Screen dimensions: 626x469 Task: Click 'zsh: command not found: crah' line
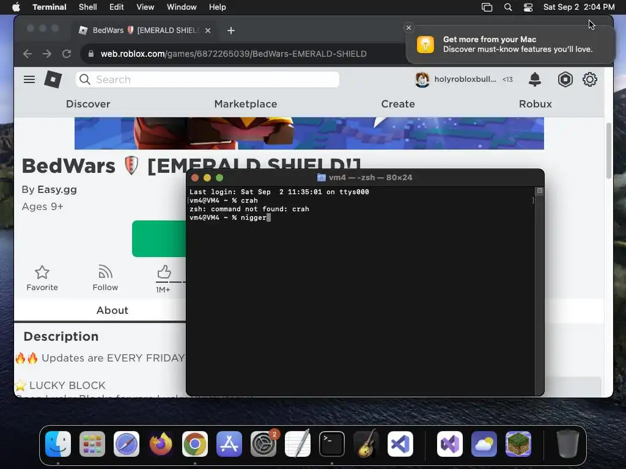pyautogui.click(x=249, y=209)
